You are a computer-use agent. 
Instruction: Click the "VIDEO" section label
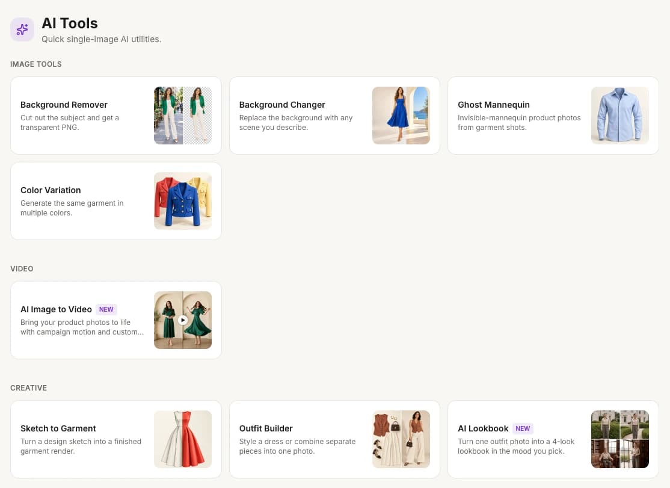[x=22, y=269]
